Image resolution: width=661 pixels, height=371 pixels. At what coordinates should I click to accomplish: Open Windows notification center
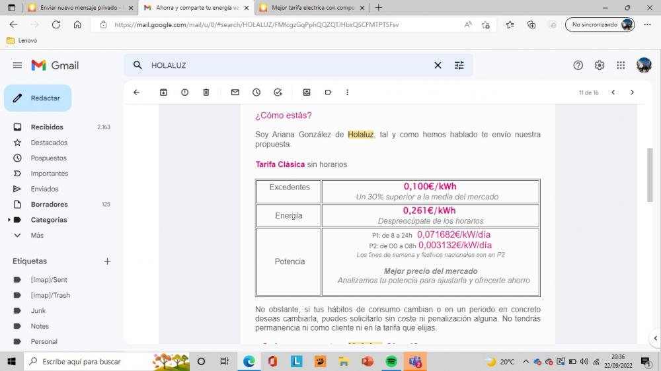(645, 361)
